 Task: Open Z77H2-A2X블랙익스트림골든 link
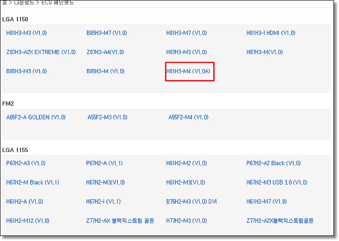coord(280,221)
